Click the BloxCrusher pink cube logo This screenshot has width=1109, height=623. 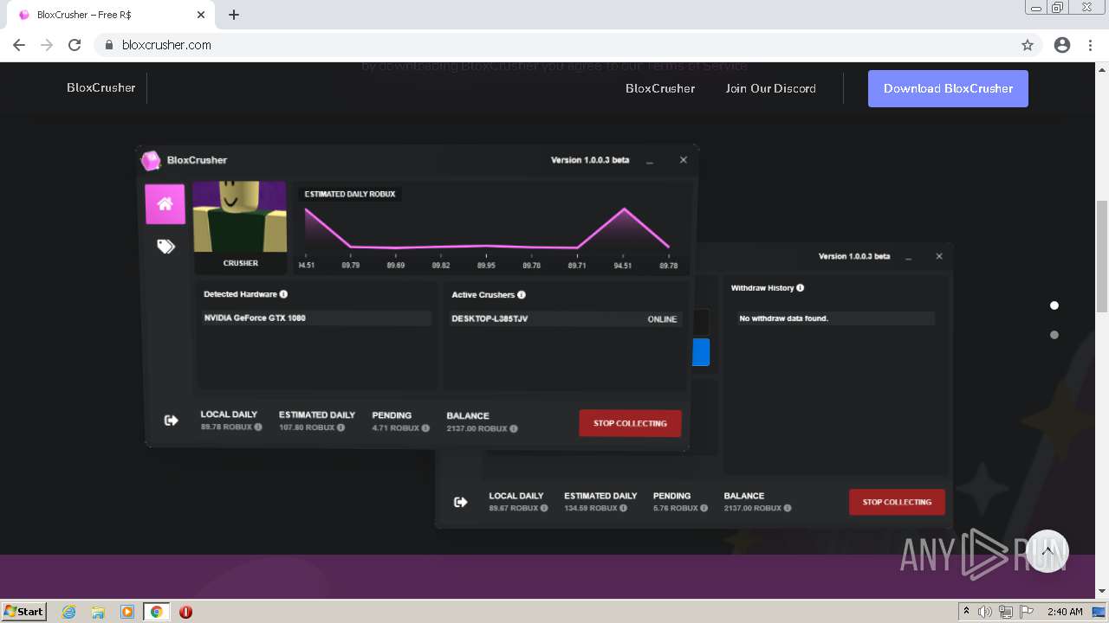pyautogui.click(x=152, y=160)
